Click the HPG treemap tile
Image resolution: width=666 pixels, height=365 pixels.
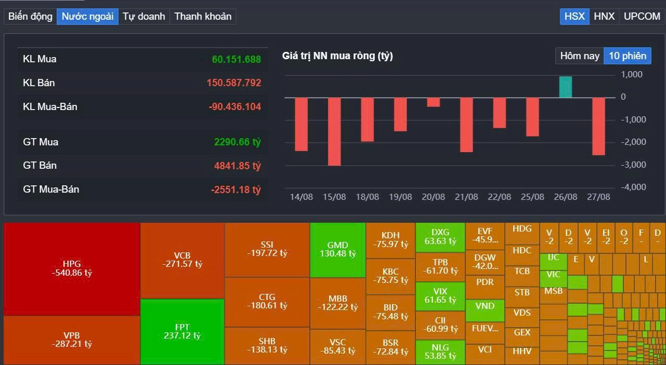(x=72, y=268)
